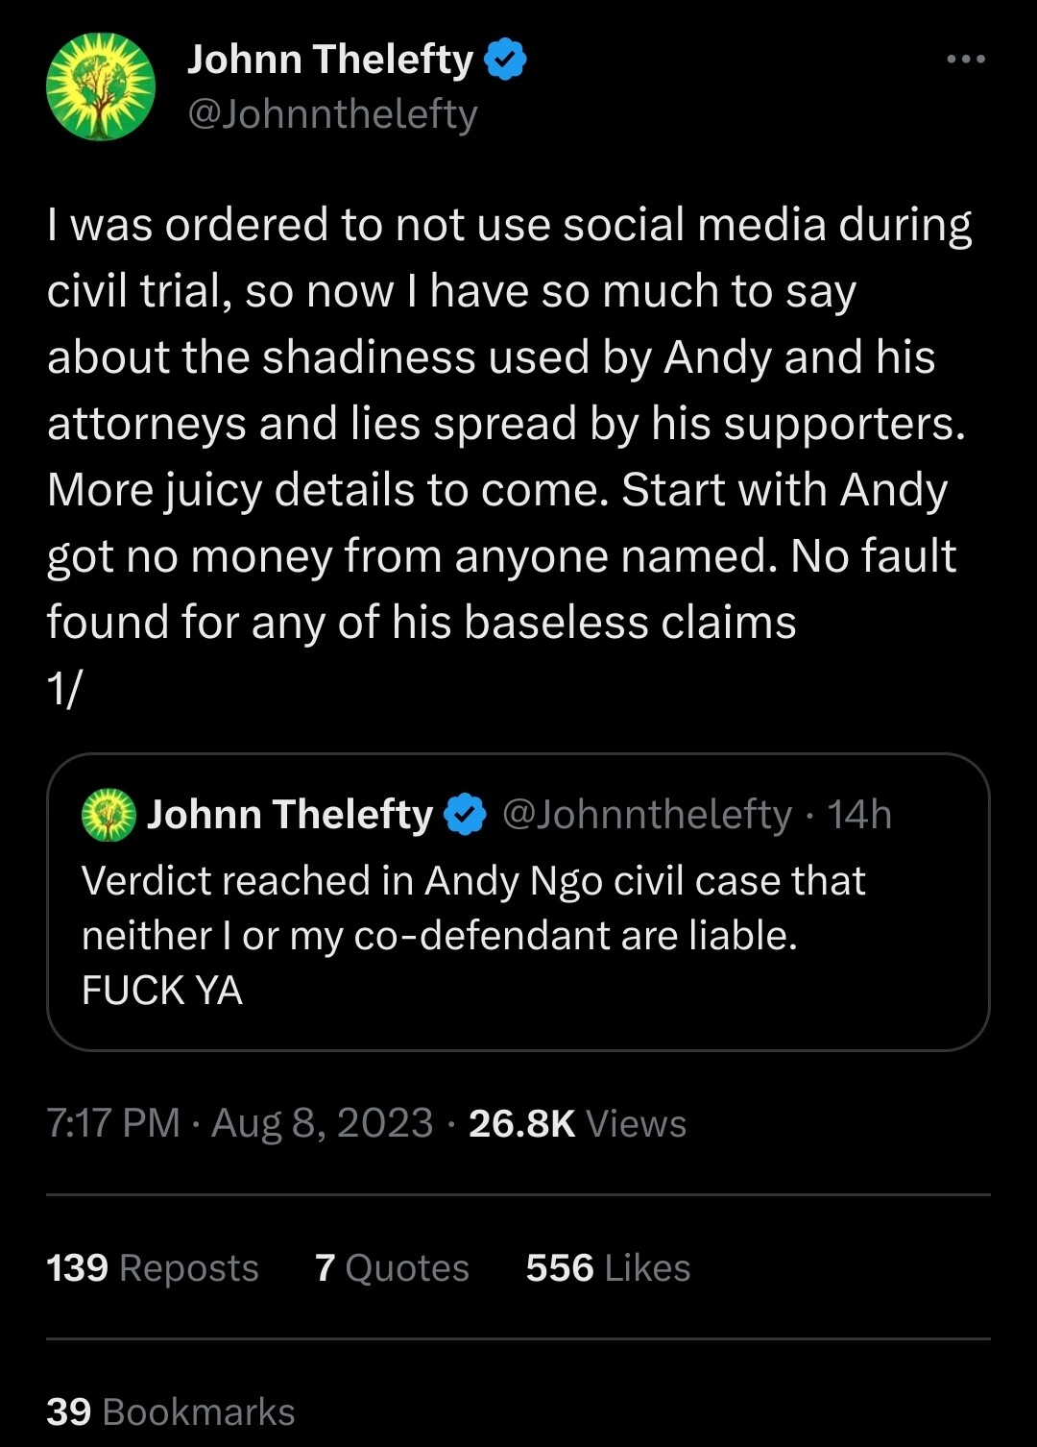
Task: Show who left the 556 Likes
Action: click(x=608, y=1268)
